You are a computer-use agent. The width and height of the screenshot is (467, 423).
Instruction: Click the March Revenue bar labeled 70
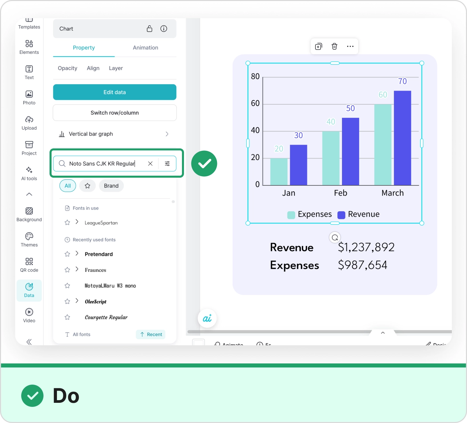402,138
